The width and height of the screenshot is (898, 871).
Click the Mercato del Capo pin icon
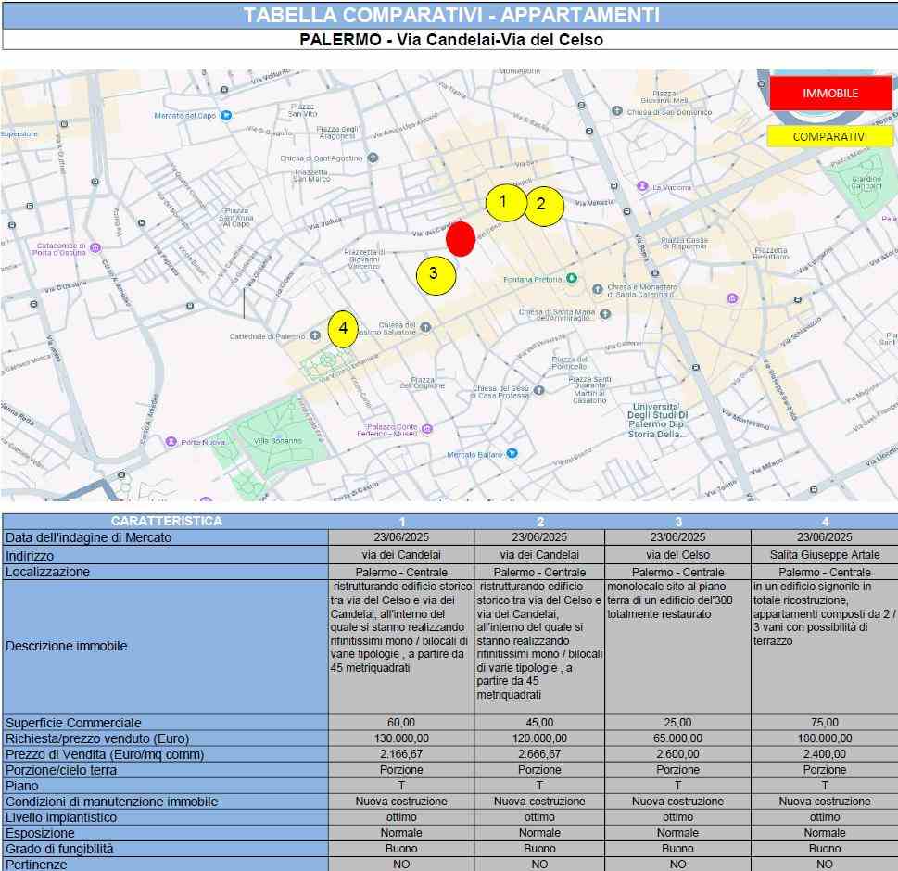(226, 116)
